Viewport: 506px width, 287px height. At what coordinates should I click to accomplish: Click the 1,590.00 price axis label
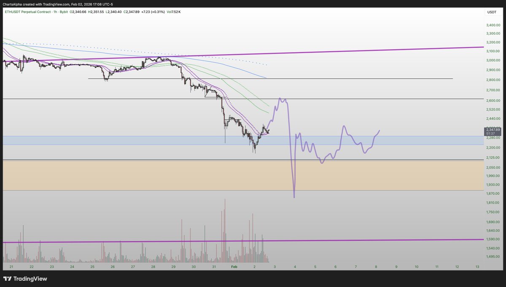click(x=493, y=239)
